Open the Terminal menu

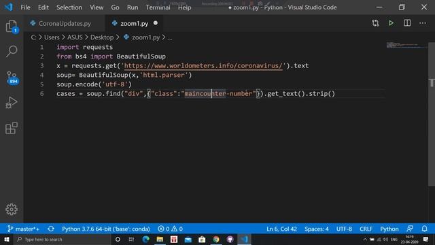pos(158,7)
